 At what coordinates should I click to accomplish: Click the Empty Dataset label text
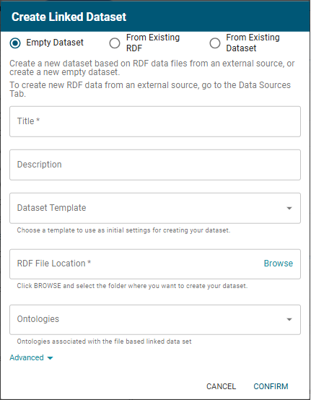click(55, 43)
